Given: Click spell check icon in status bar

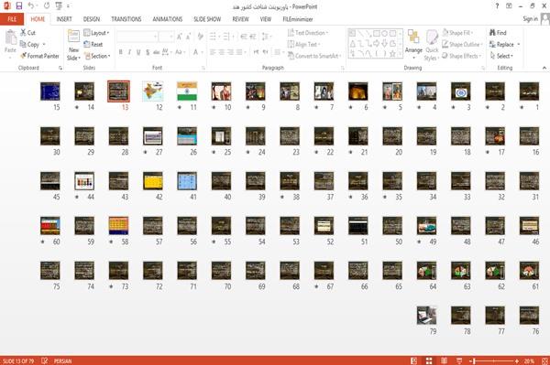Looking at the screenshot, I should (45, 360).
